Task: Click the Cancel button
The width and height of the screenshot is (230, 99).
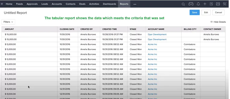Action: coord(218,12)
